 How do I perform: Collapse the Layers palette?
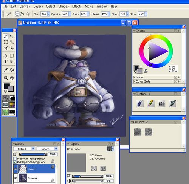click(x=14, y=144)
